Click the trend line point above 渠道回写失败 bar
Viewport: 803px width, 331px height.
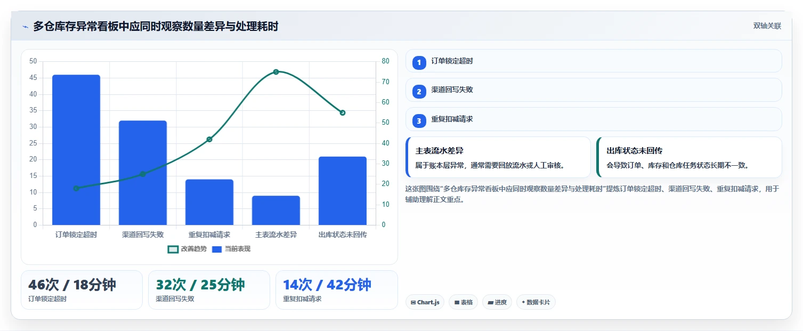tap(143, 174)
